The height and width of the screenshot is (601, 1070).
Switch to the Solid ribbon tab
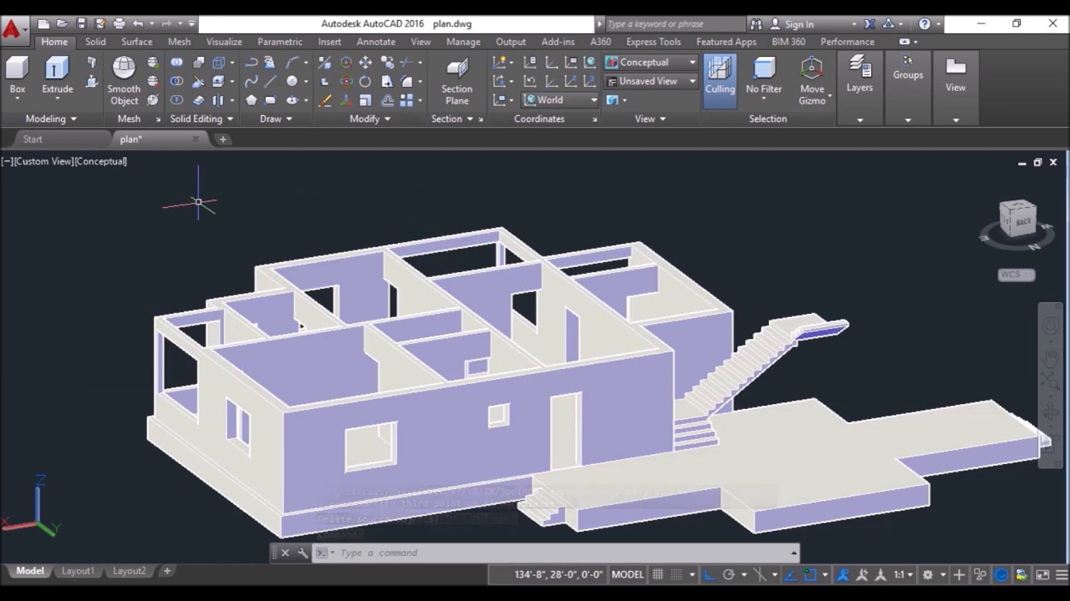pos(95,42)
